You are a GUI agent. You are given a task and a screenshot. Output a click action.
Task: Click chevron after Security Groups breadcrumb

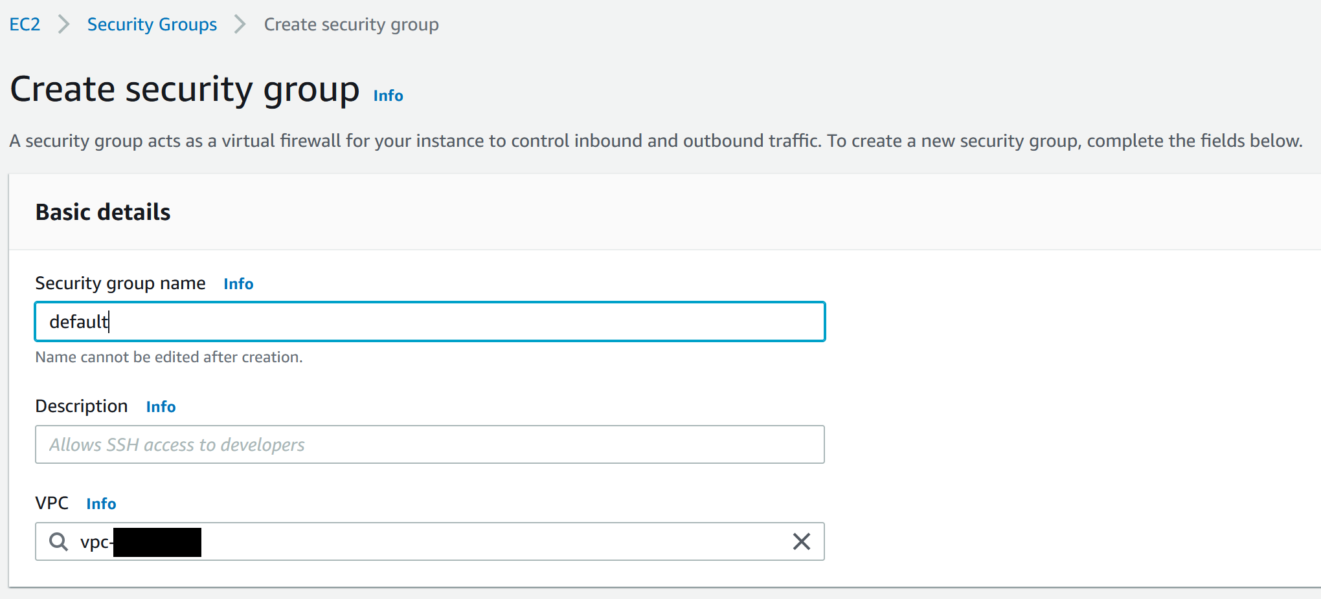click(240, 25)
